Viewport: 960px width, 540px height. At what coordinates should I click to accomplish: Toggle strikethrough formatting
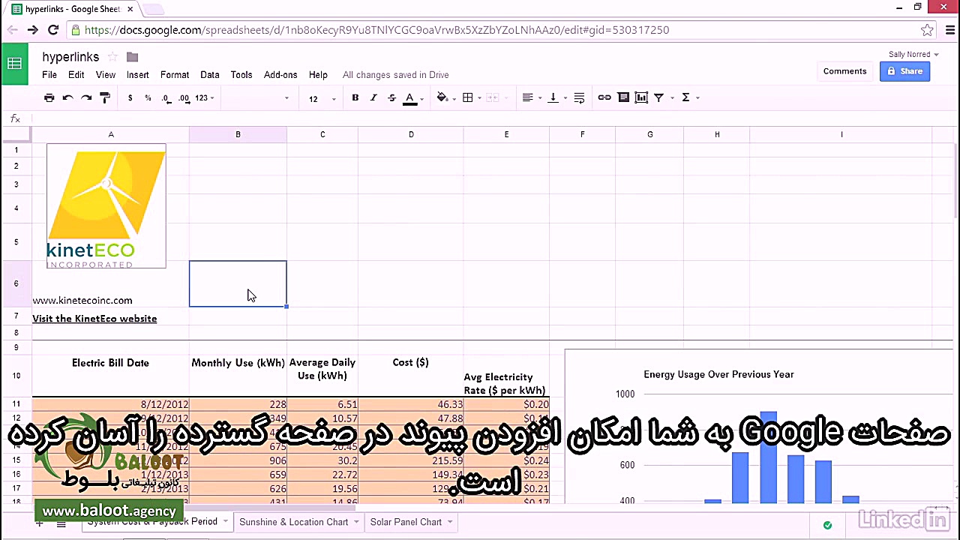[391, 97]
